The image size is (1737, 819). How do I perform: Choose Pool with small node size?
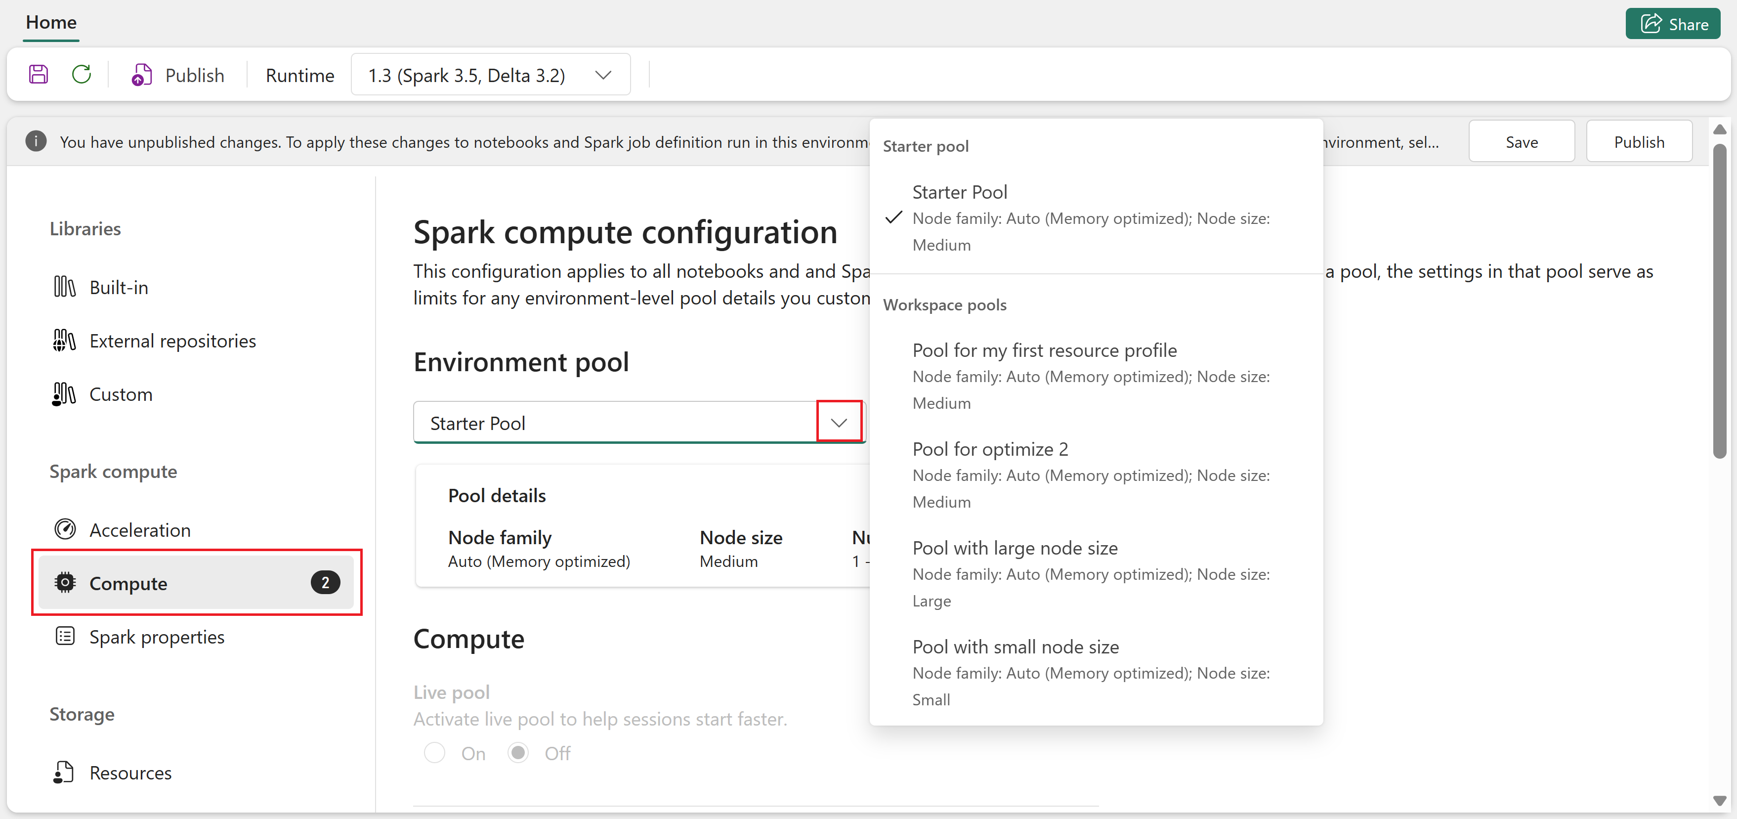(1096, 673)
